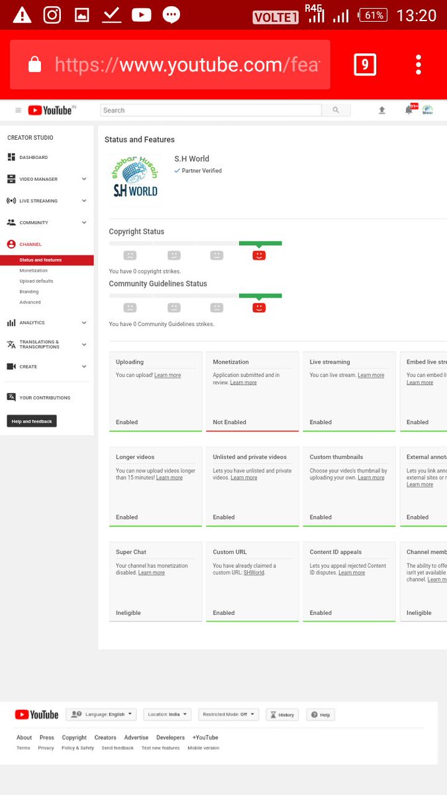The height and width of the screenshot is (795, 447).
Task: Click Learn more in Custom thumbnails card
Action: 372,478
